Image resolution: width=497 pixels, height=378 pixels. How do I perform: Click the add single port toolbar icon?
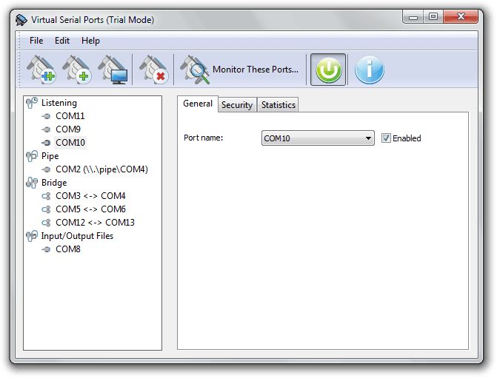point(77,70)
